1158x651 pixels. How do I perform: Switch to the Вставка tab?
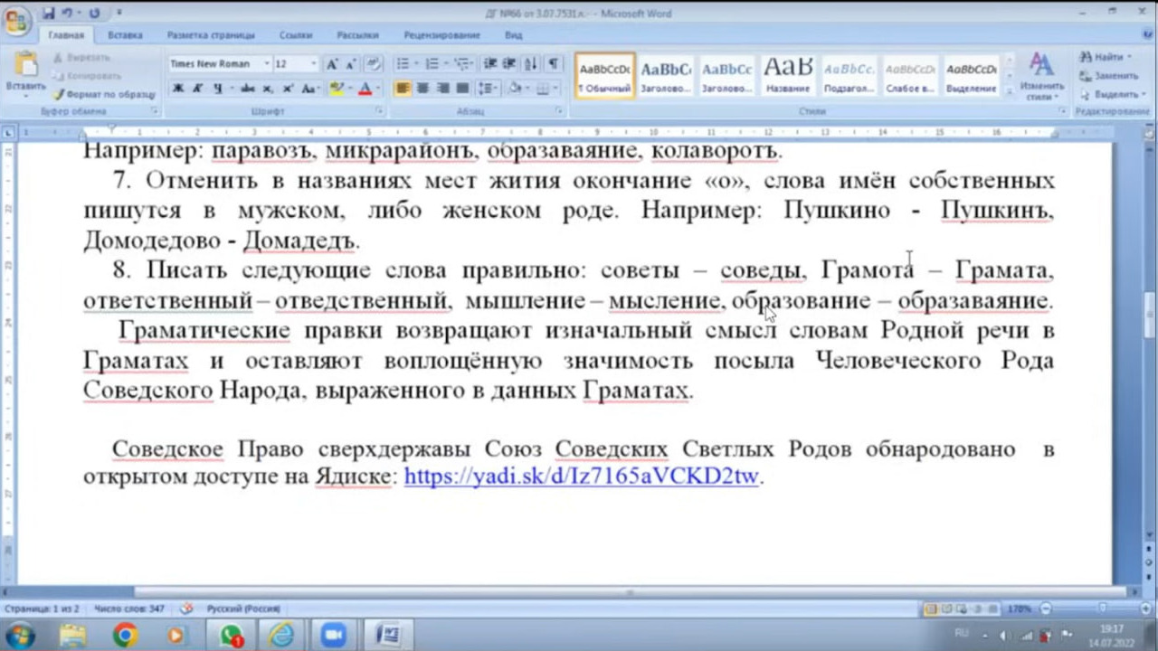[125, 35]
